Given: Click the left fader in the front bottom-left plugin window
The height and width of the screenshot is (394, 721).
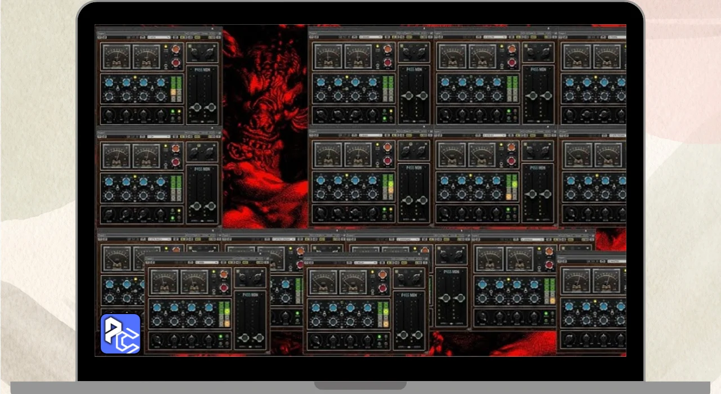Looking at the screenshot, I should pyautogui.click(x=244, y=338).
